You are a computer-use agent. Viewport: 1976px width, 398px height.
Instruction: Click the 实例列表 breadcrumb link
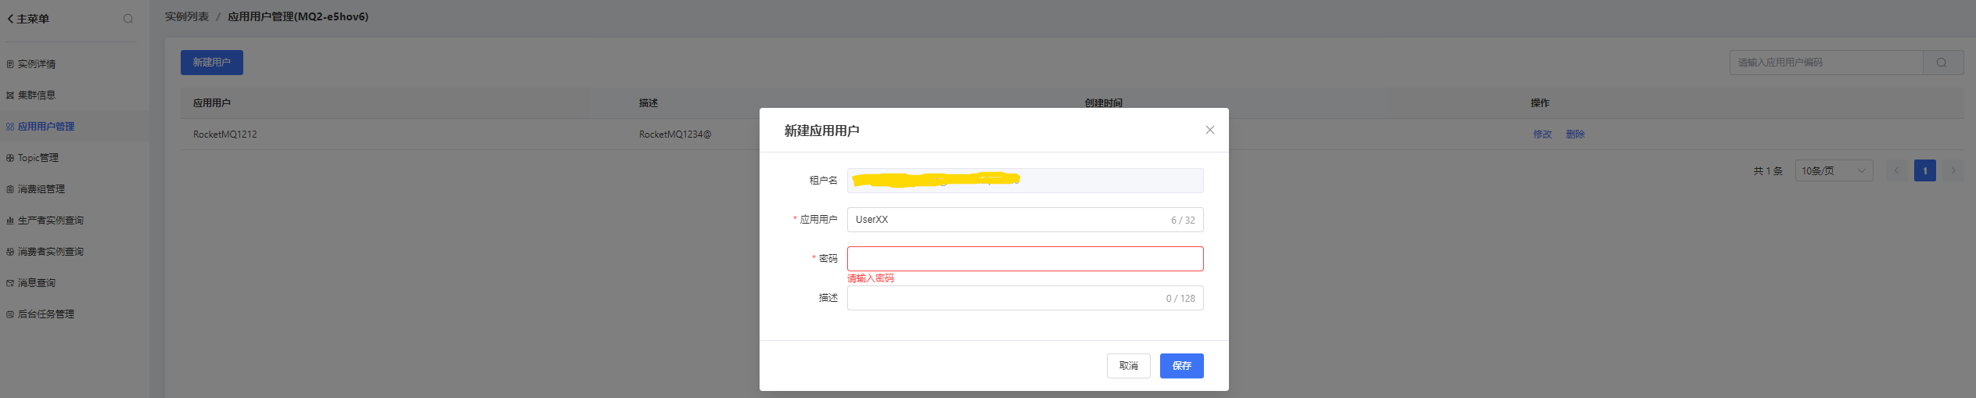pyautogui.click(x=187, y=16)
